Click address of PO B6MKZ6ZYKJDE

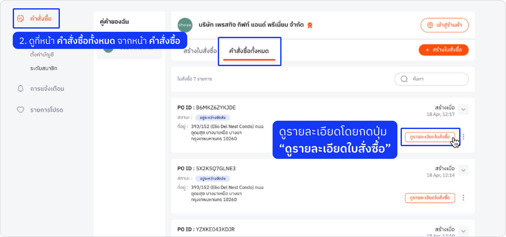pos(227,132)
